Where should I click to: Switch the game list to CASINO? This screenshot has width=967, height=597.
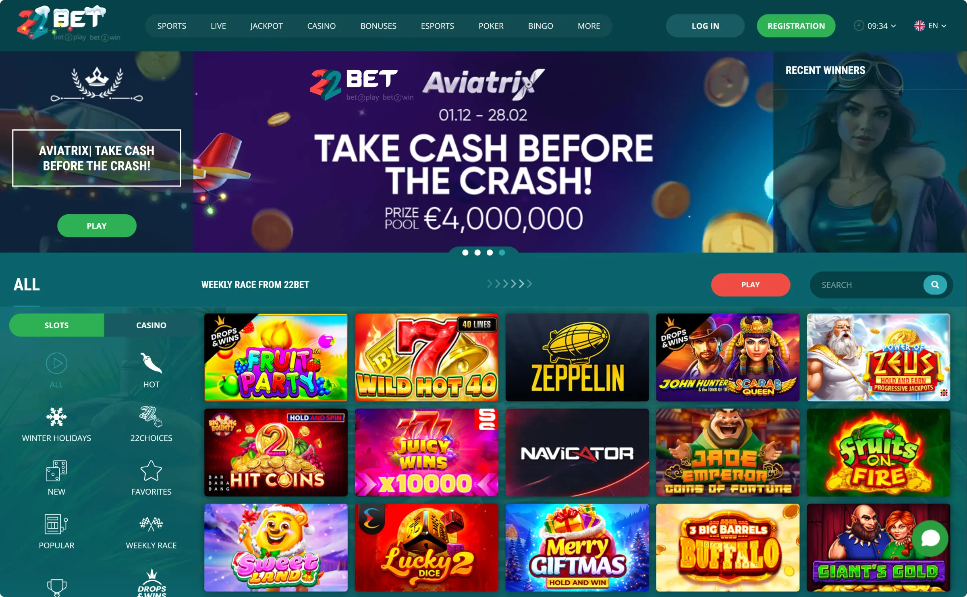click(151, 325)
